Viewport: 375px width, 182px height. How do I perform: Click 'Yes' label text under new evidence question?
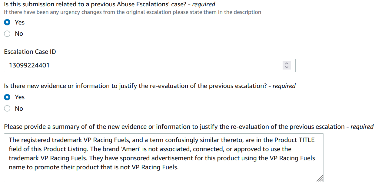click(20, 97)
